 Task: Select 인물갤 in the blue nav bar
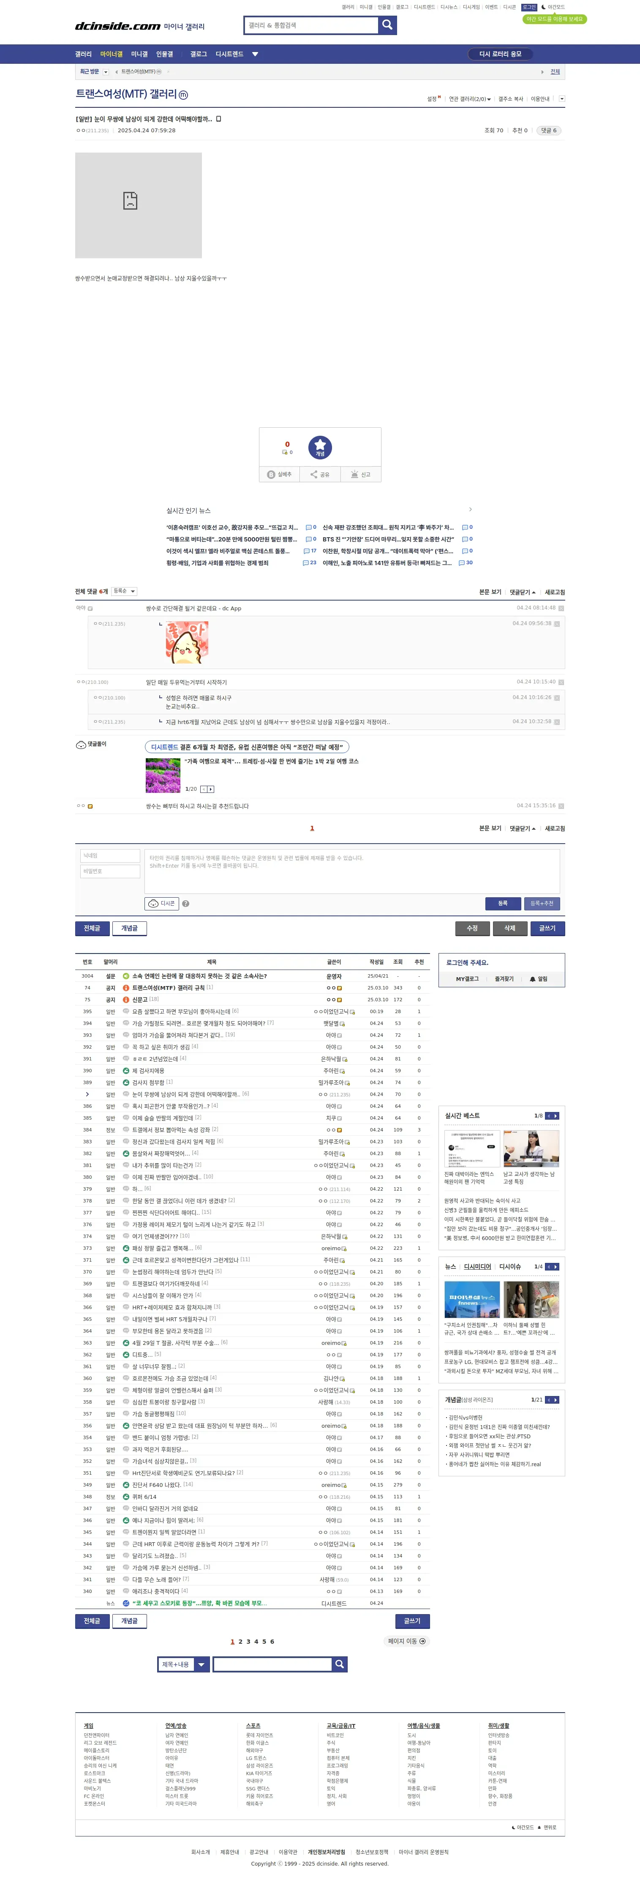pyautogui.click(x=165, y=54)
